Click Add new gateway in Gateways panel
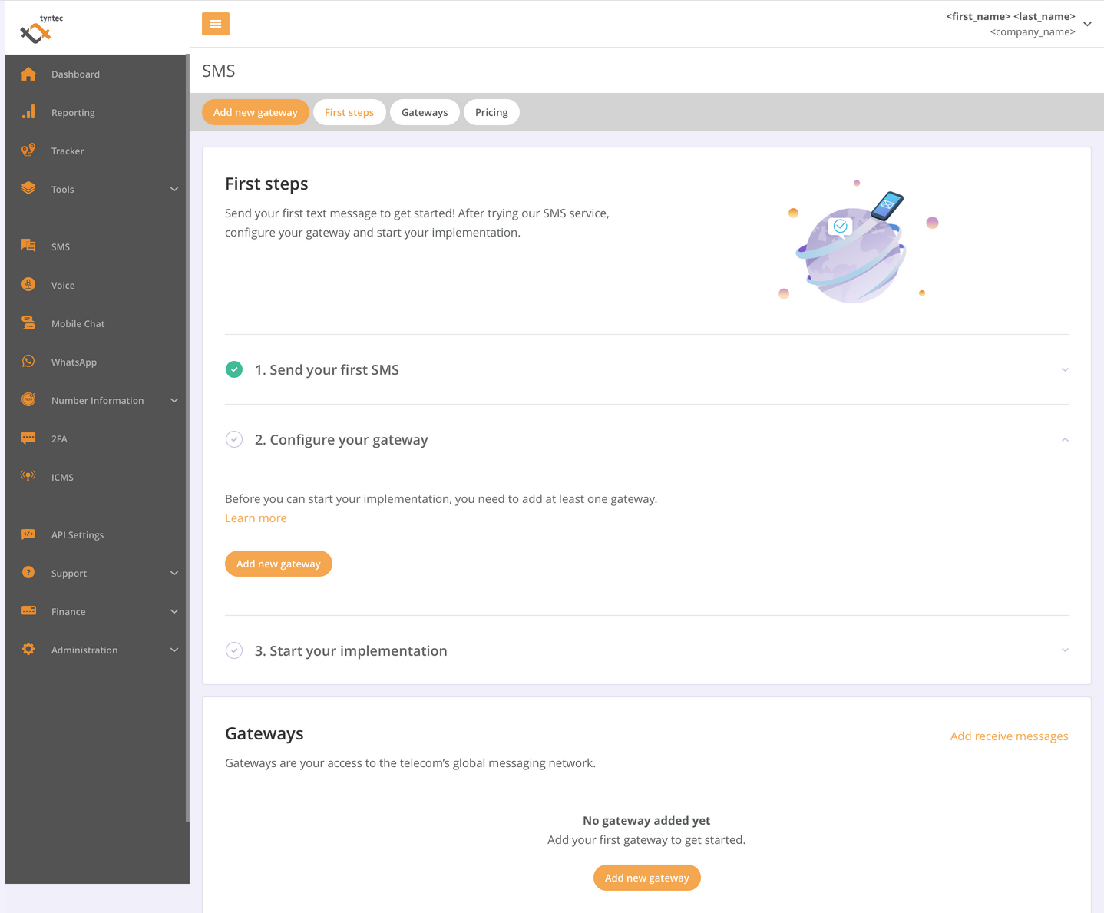The image size is (1104, 913). click(647, 878)
